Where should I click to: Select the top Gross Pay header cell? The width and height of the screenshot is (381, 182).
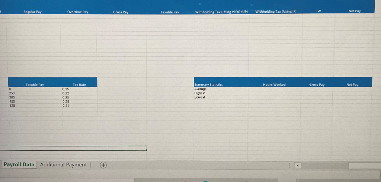pos(121,12)
